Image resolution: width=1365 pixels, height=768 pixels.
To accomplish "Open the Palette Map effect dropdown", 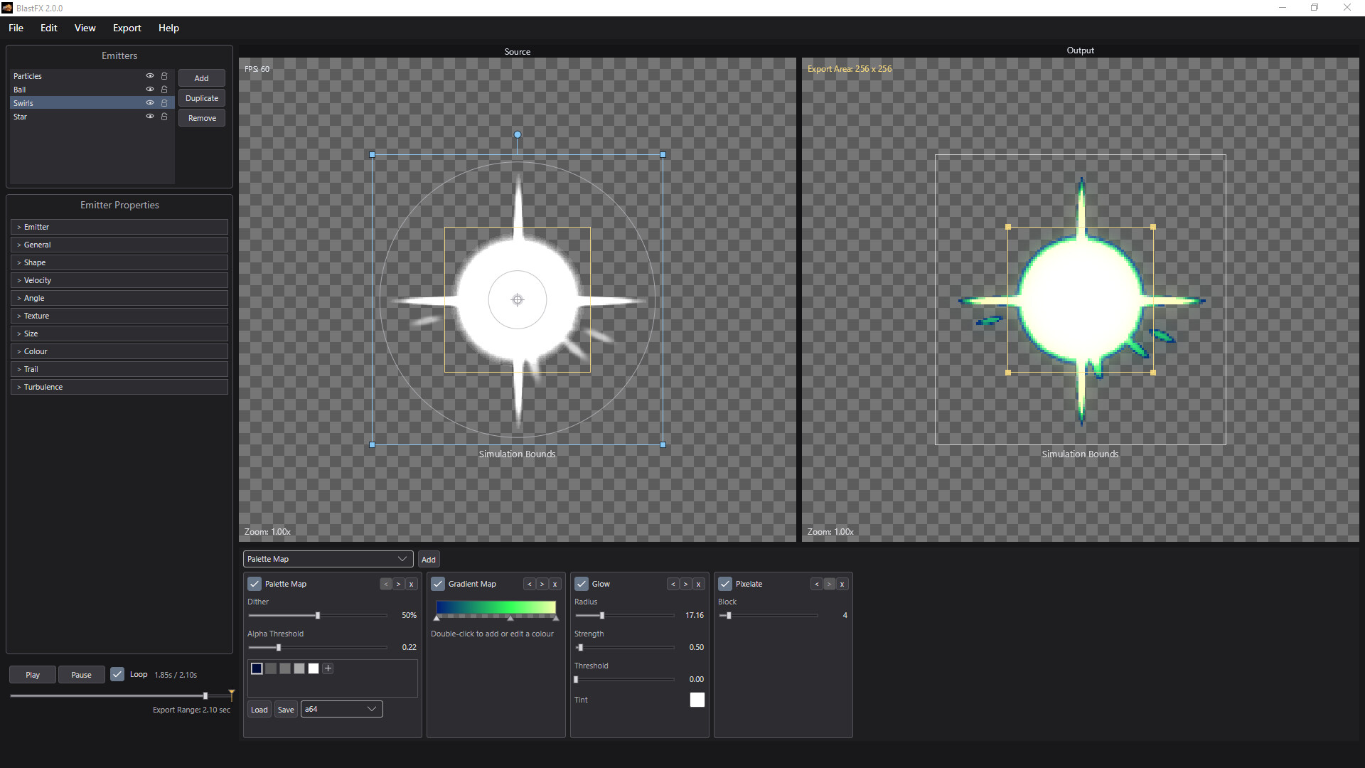I will tap(328, 559).
